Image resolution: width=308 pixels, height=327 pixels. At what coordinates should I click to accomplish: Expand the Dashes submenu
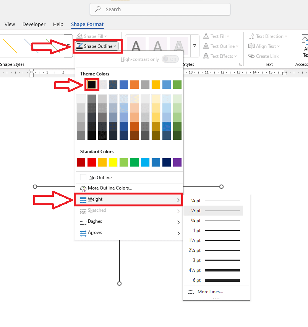click(x=95, y=221)
